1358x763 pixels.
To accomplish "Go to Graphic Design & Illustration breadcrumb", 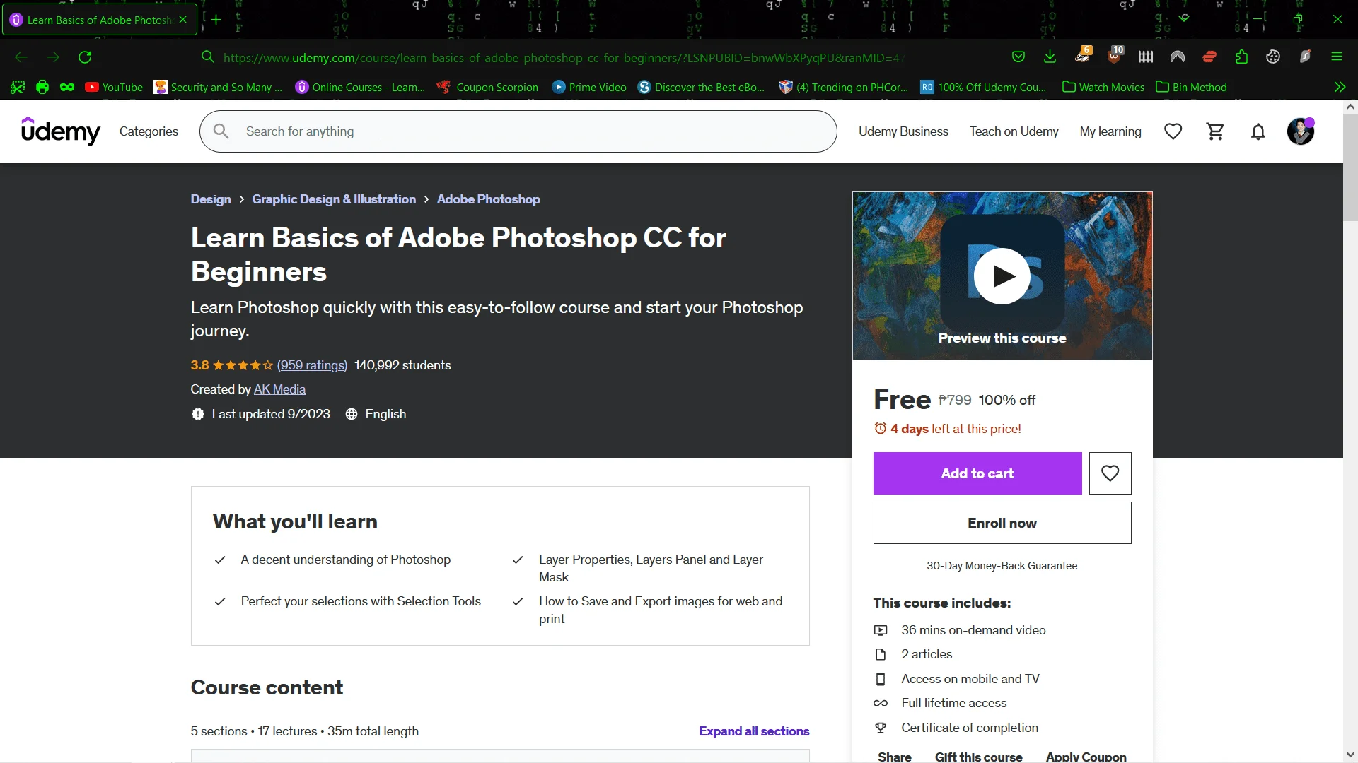I will (x=334, y=199).
